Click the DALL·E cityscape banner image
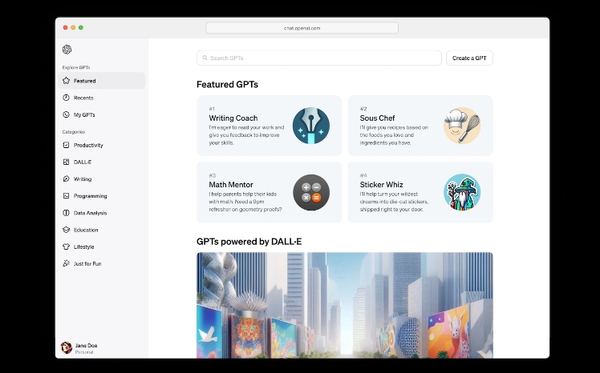The height and width of the screenshot is (373, 600). click(x=345, y=305)
